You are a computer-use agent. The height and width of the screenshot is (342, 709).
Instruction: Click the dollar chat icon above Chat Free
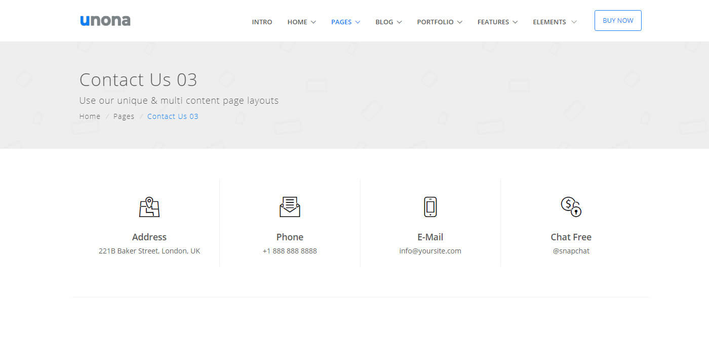[571, 206]
